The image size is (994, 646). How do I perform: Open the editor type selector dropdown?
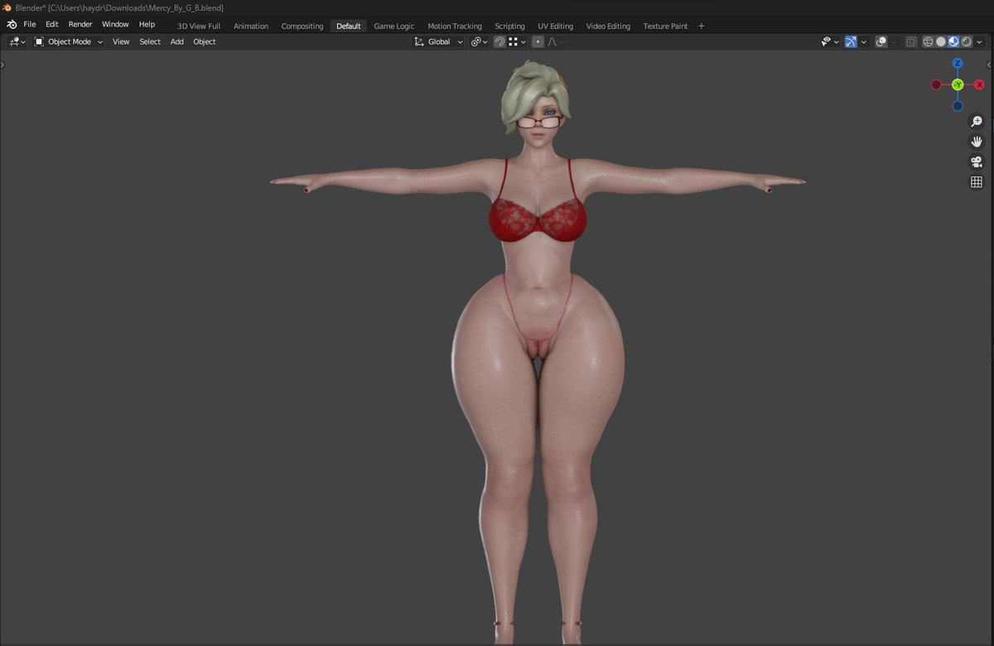pos(17,41)
